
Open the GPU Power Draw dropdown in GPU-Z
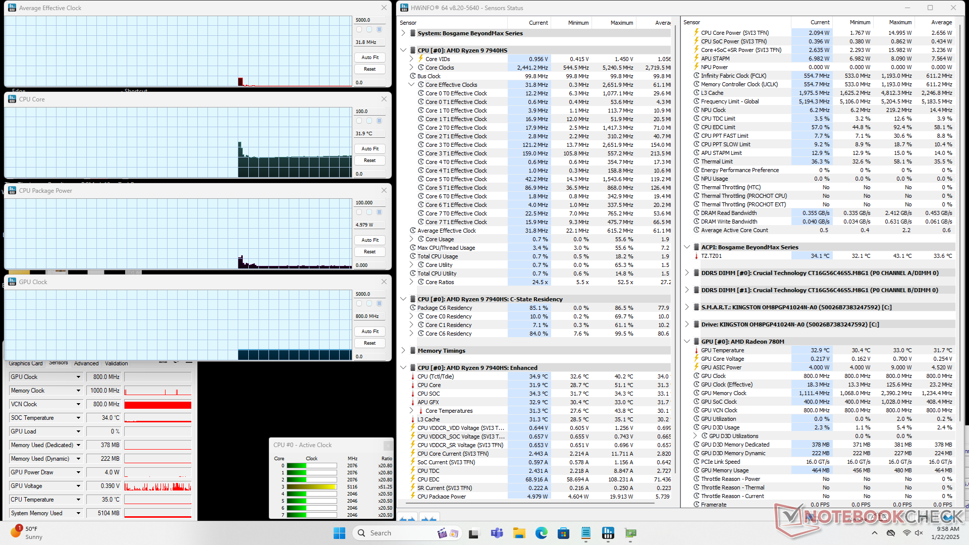tap(78, 472)
